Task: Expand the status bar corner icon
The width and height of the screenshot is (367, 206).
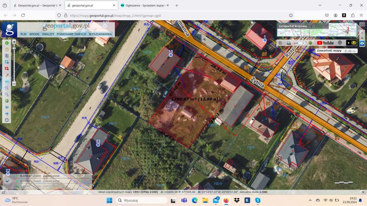Action: pos(3,192)
